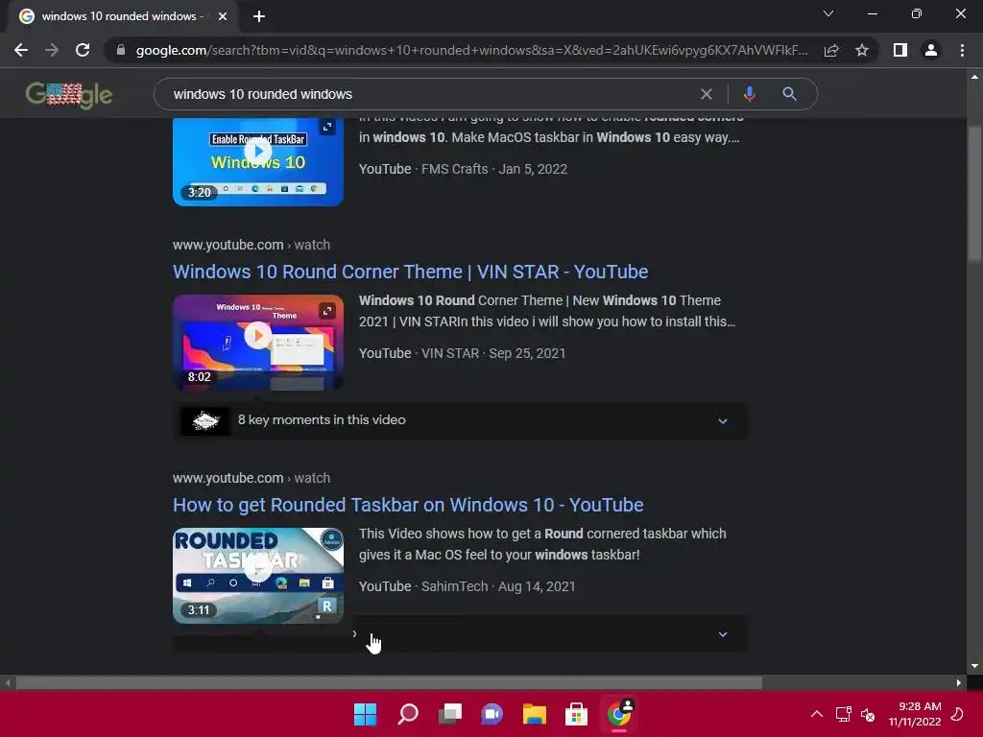Open the Chrome three-dot menu
Screen dimensions: 983x737
pyautogui.click(x=962, y=50)
